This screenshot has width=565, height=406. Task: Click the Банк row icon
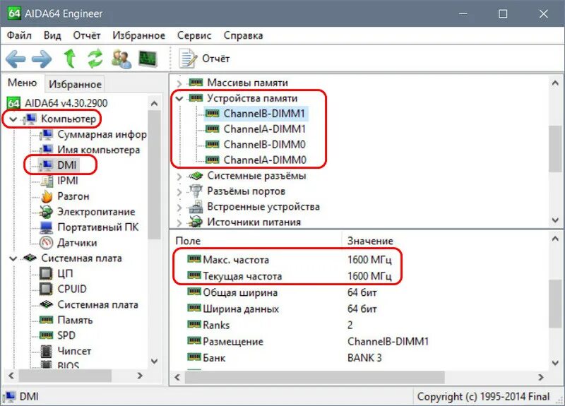[194, 357]
